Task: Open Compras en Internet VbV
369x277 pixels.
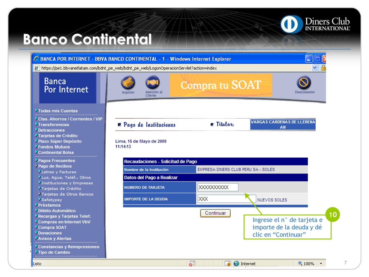Action: tap(64, 222)
